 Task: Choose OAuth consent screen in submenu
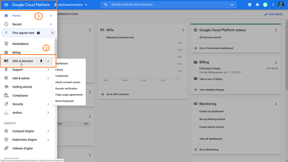(68, 82)
